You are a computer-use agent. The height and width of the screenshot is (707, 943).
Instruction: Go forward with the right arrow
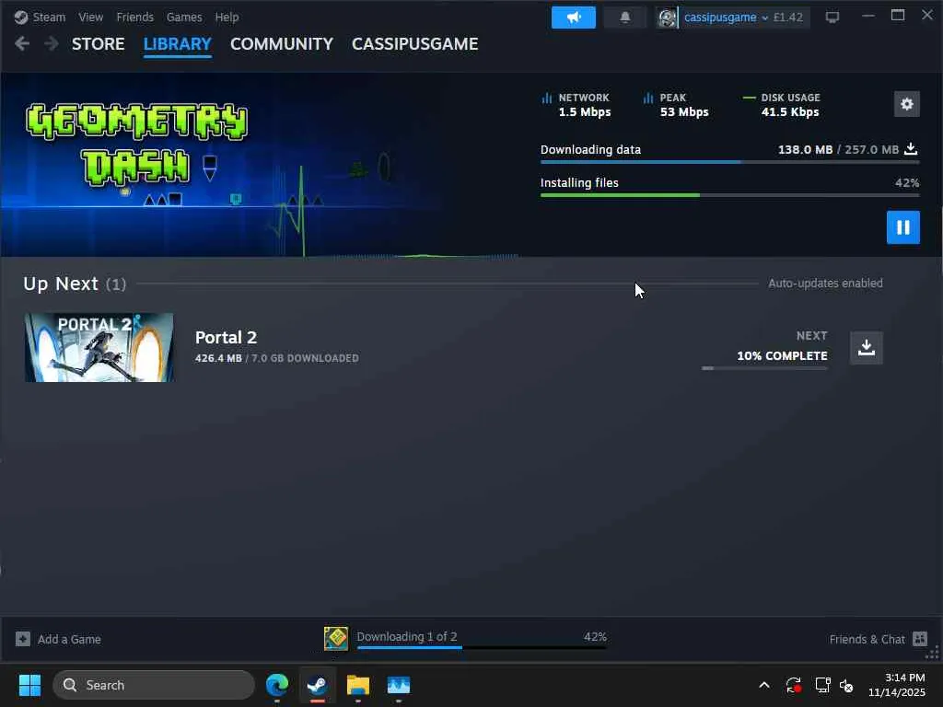click(x=52, y=44)
